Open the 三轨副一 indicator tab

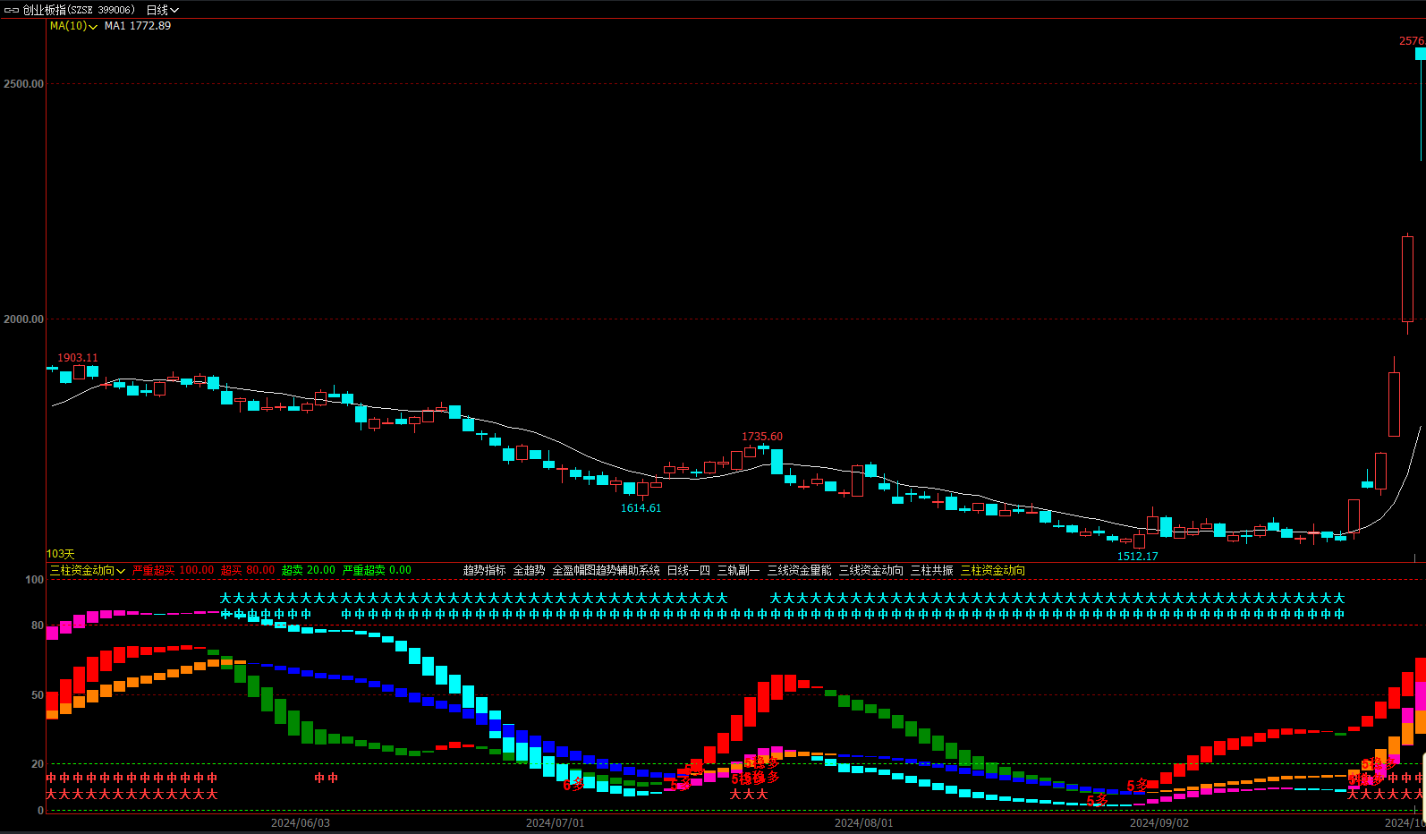pyautogui.click(x=738, y=570)
